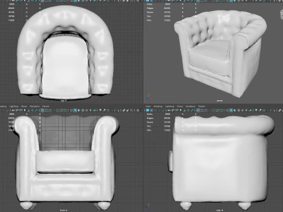Toggle Wireframe on Shaded in front view panel
Viewport: 283px width, 212px height.
[x=83, y=111]
